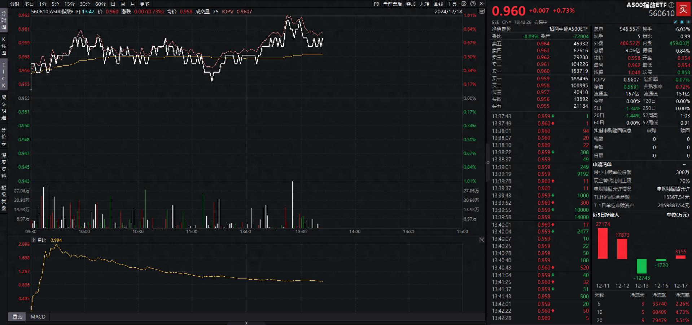Viewport: 692px width, 325px height.
Task: Close the 量比 indicator sub-panel
Action: coord(482,240)
